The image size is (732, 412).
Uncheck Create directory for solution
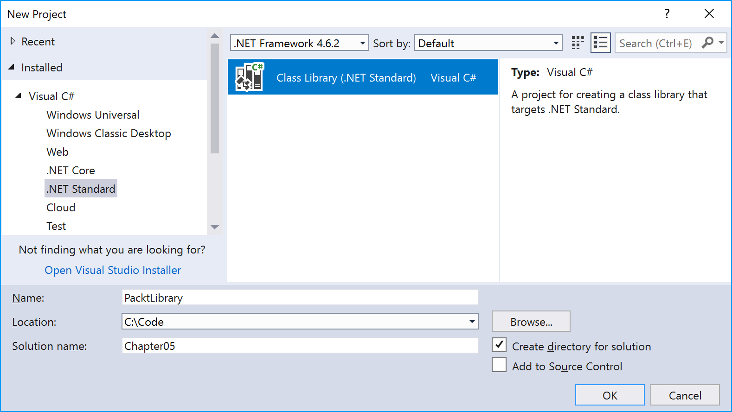(x=499, y=345)
